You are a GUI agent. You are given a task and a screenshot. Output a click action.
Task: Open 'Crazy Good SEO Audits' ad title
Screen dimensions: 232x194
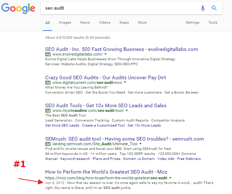tap(106, 77)
